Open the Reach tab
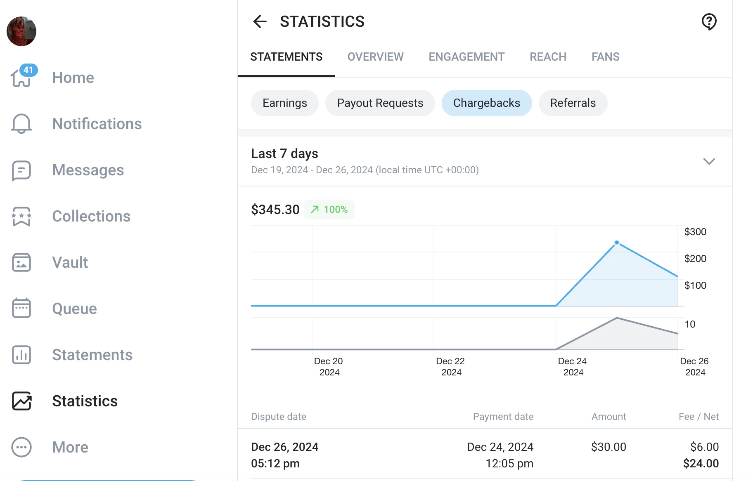 pyautogui.click(x=548, y=57)
